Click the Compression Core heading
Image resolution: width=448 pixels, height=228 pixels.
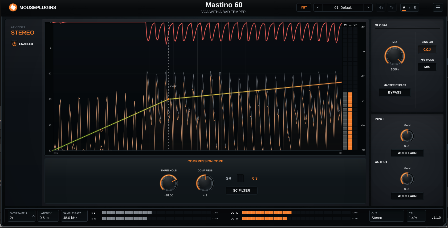205,161
